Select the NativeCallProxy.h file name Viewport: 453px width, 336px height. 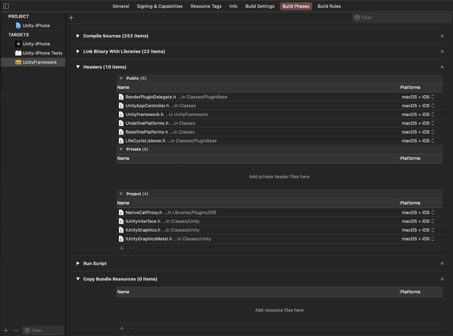click(x=144, y=213)
